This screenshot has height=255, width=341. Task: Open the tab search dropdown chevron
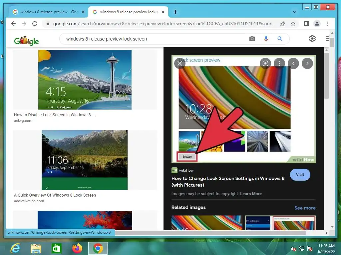(x=295, y=12)
